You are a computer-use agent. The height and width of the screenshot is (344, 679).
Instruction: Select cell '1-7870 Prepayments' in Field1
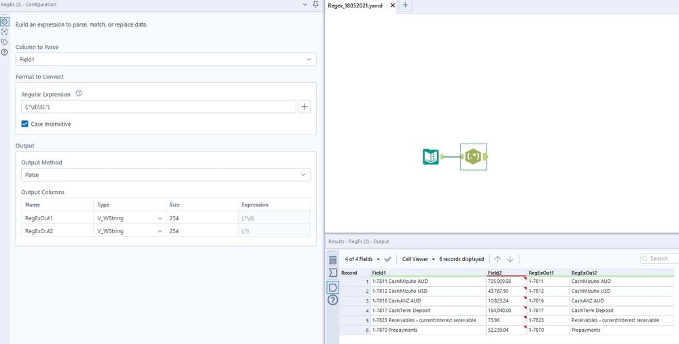[x=428, y=330]
